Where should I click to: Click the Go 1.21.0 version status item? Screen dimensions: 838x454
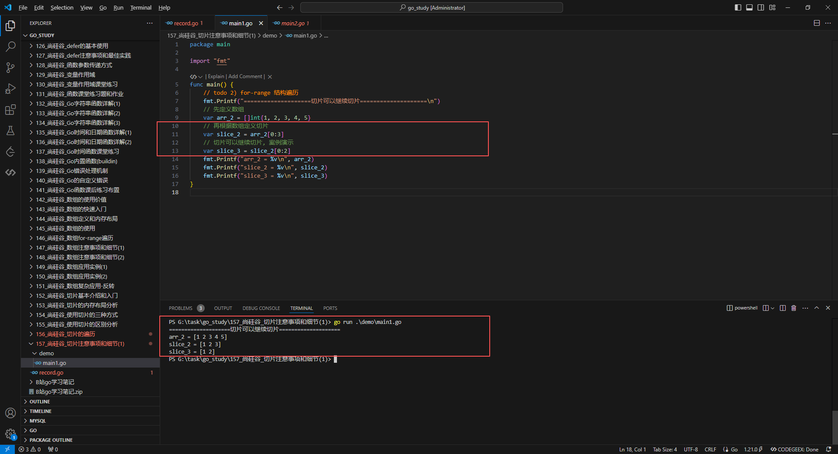coord(752,449)
